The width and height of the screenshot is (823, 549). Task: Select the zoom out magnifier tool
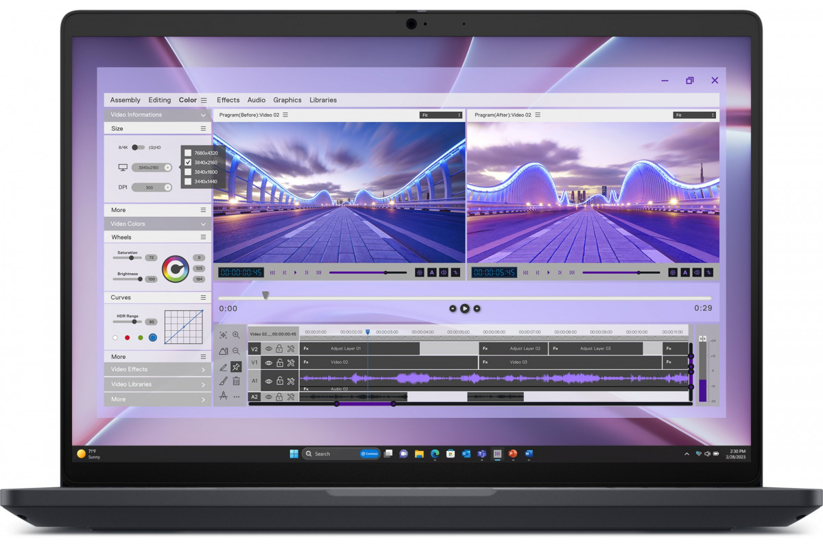[236, 351]
